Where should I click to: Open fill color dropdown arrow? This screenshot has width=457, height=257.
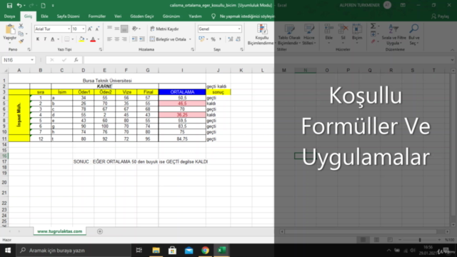[87, 39]
